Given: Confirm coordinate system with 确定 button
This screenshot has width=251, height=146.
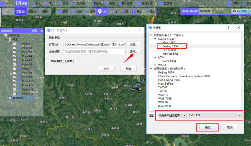Looking at the screenshot, I should [x=208, y=127].
